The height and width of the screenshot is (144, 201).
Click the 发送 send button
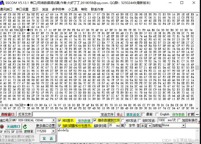[x=48, y=138]
